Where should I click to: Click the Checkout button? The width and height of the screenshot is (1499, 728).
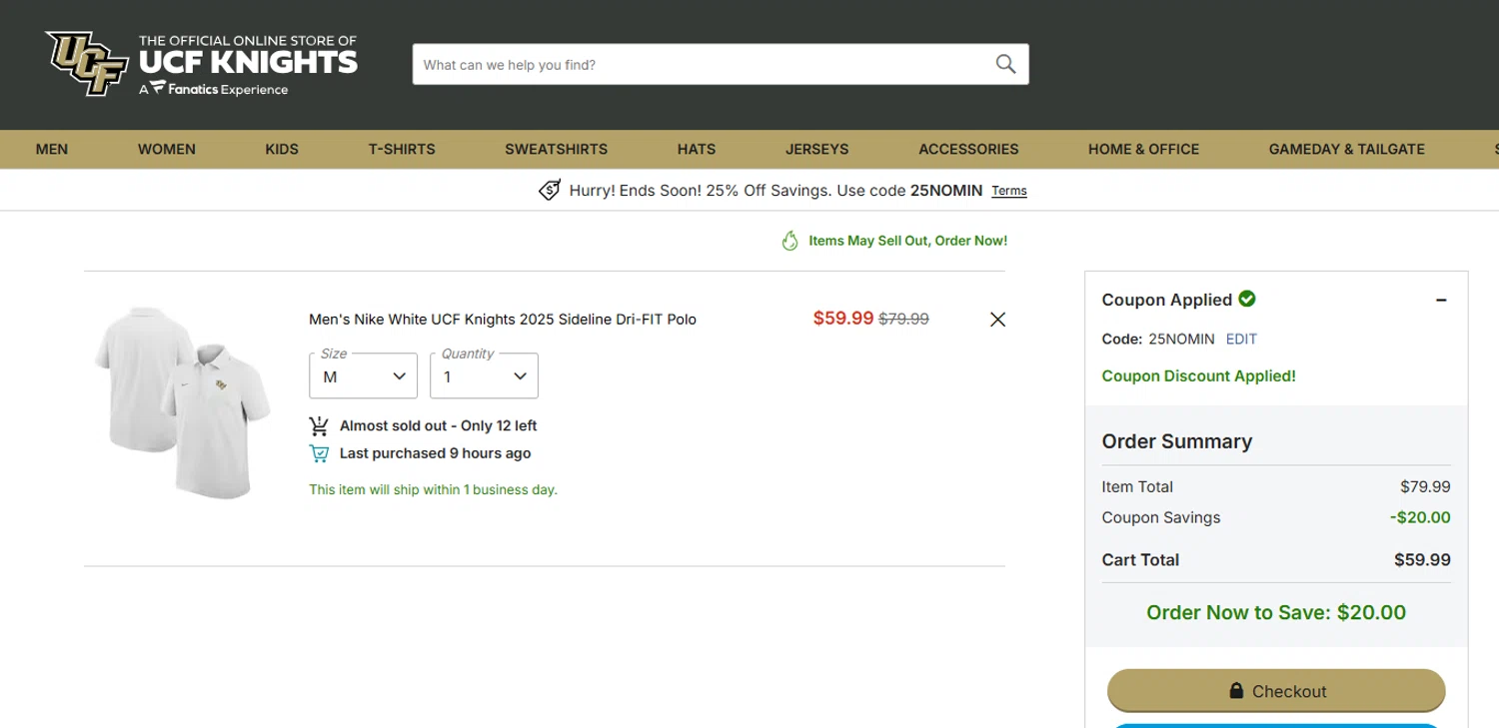(1276, 691)
